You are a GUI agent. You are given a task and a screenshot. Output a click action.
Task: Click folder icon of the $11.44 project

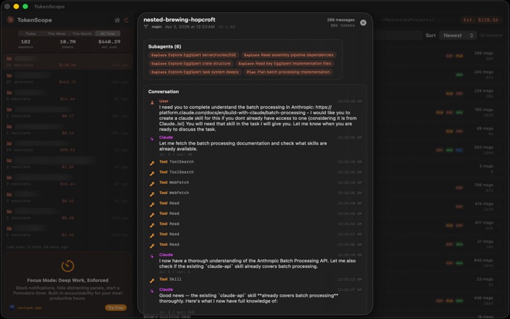[9, 93]
